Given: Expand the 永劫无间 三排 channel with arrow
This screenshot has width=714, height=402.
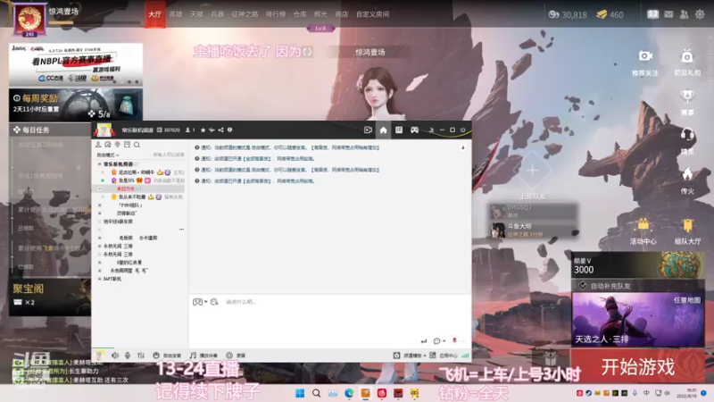Looking at the screenshot, I should pos(100,247).
